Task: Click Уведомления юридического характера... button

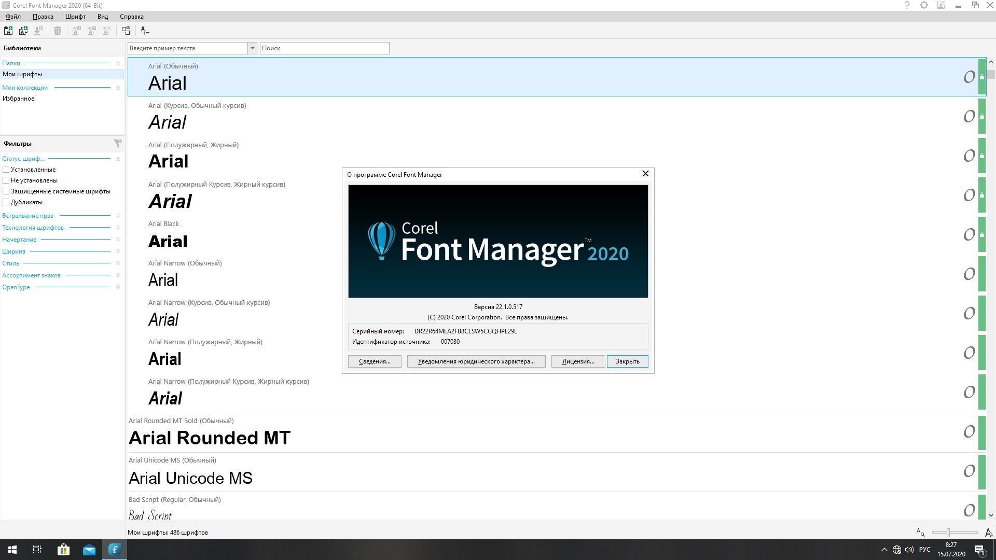Action: tap(476, 361)
